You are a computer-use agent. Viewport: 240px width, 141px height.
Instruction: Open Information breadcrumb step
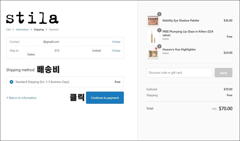(x=22, y=29)
